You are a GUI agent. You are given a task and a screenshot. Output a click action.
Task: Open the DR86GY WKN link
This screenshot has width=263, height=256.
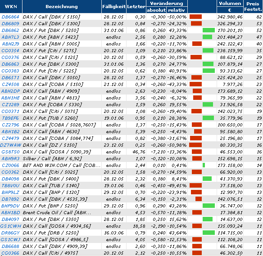pyautogui.click(x=10, y=233)
